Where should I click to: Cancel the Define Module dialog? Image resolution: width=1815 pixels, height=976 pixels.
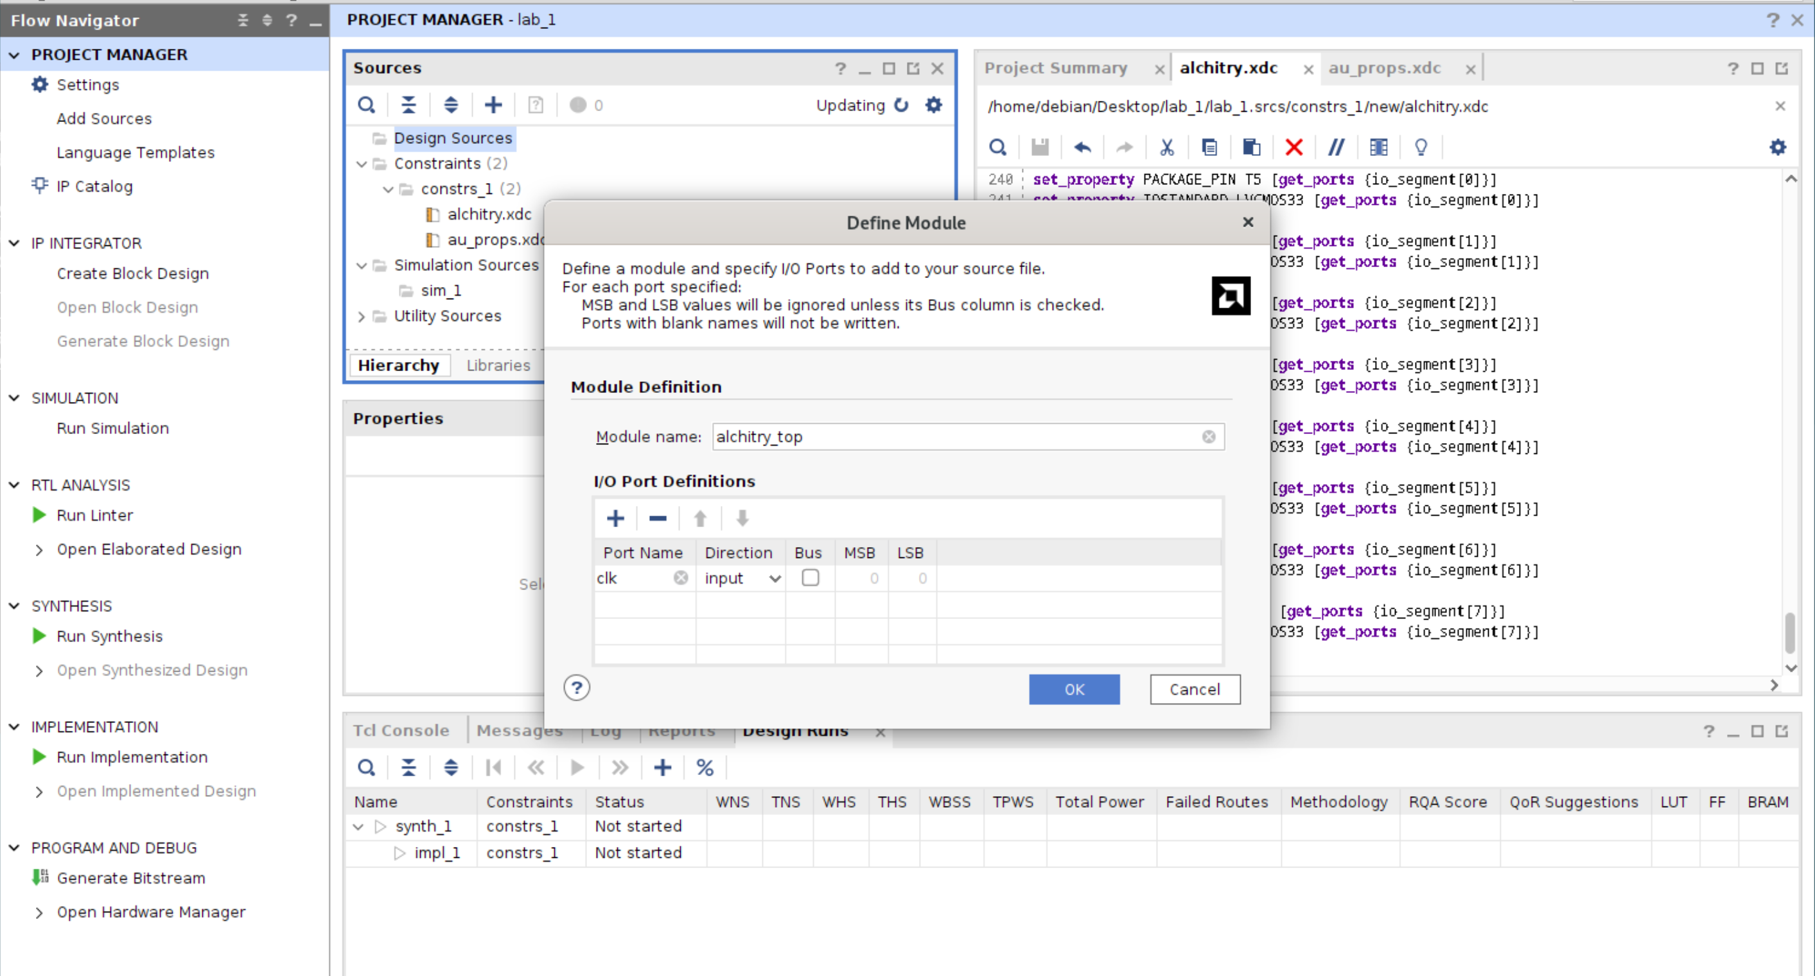click(x=1194, y=690)
